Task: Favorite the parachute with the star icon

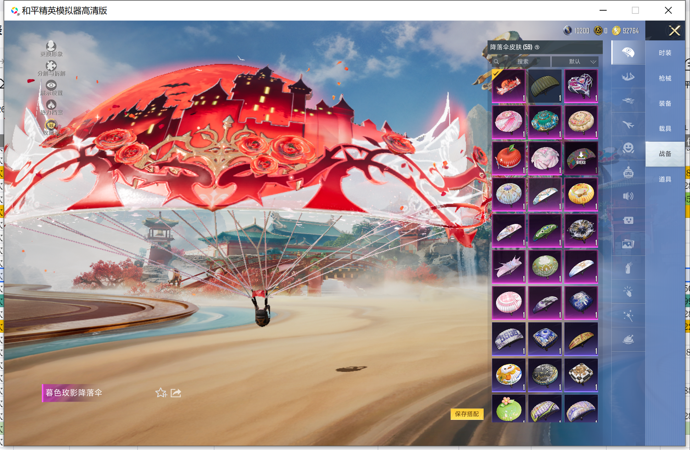Action: (161, 393)
